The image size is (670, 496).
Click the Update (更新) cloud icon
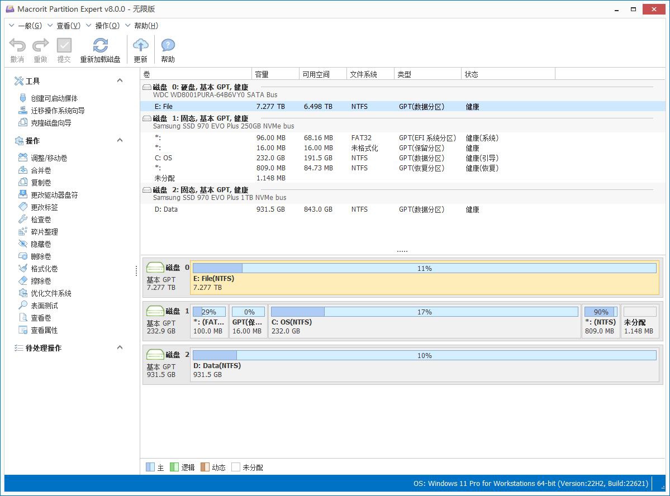coord(141,45)
